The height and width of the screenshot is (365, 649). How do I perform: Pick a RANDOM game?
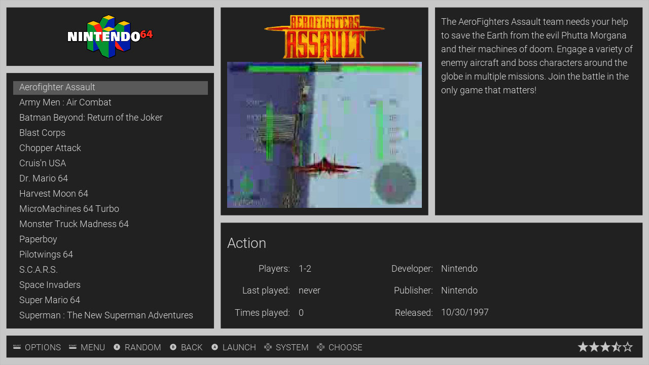pos(143,347)
